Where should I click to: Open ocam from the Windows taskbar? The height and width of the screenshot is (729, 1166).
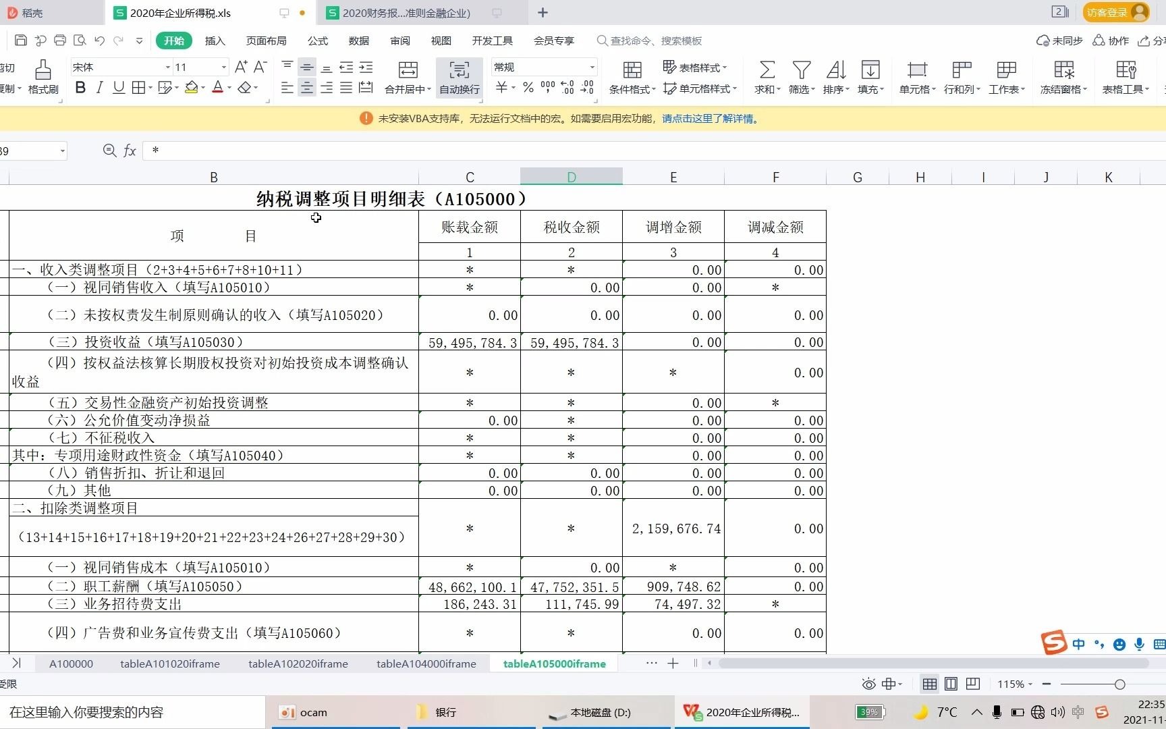point(335,712)
